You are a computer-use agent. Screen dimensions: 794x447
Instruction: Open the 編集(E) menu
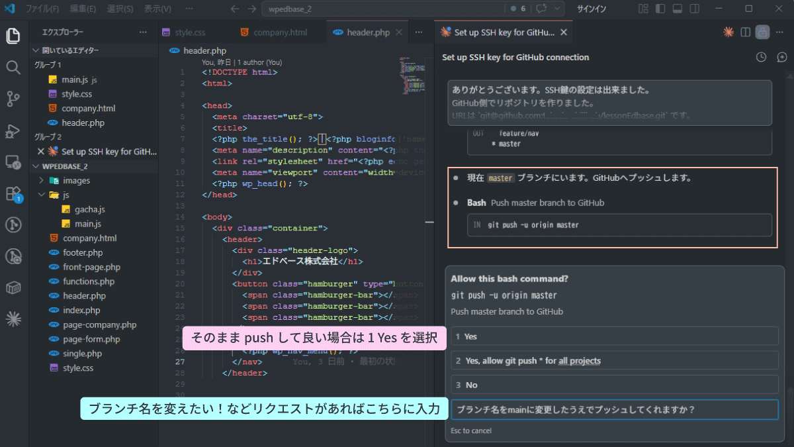click(x=82, y=9)
